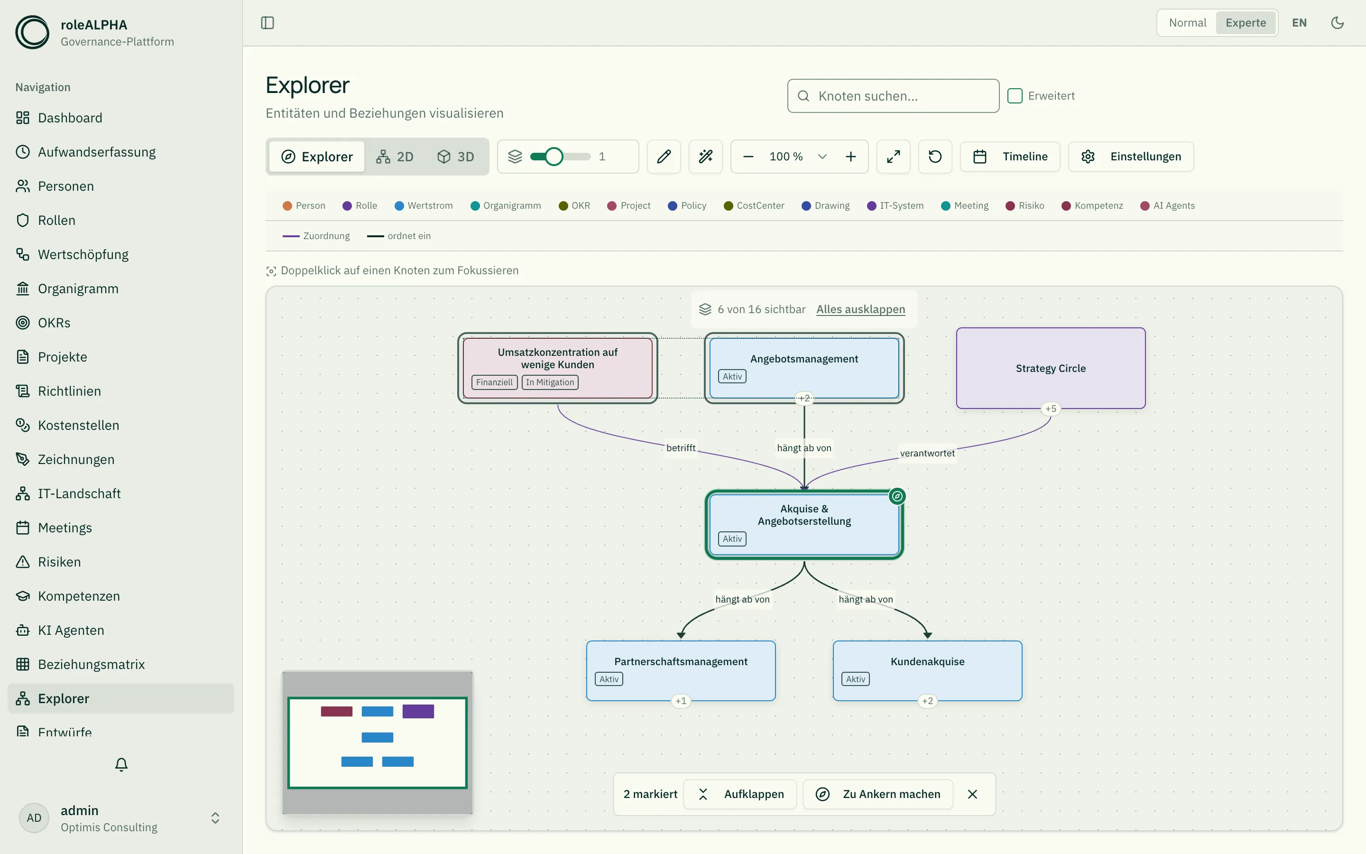Enable the Erweitert checkbox

point(1015,96)
